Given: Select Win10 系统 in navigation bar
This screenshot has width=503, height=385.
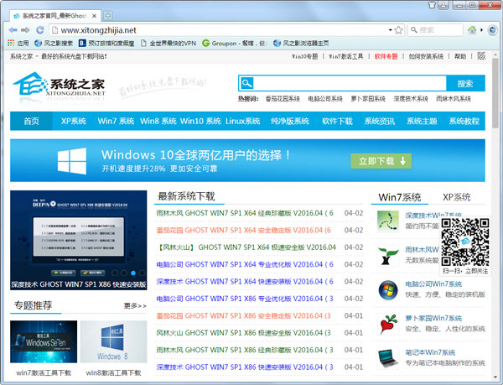Looking at the screenshot, I should click(200, 121).
